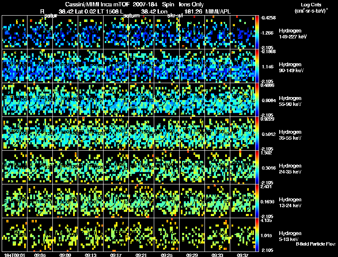The width and height of the screenshot is (338, 257).
Task: Click the color bar beside Hydrogen 13-24 keV
Action: (257, 201)
